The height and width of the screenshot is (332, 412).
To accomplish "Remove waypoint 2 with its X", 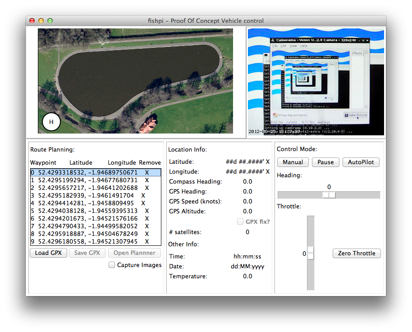I will (147, 188).
